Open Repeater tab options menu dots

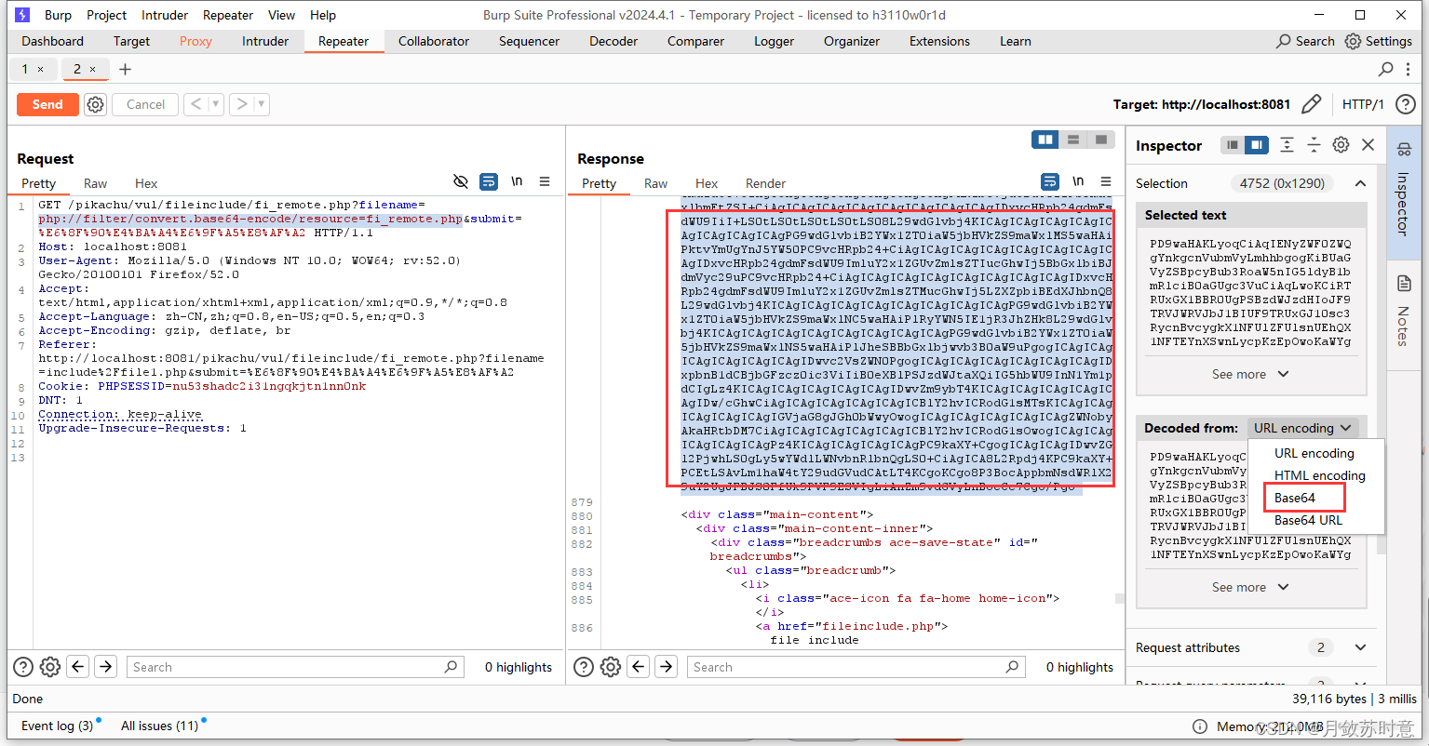[1407, 69]
